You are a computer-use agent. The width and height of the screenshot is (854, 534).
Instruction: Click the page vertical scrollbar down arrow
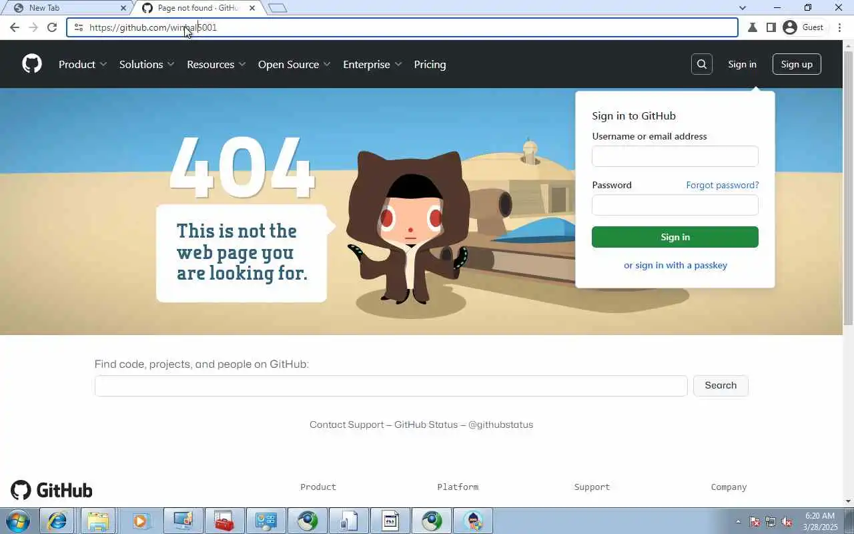coord(849,501)
